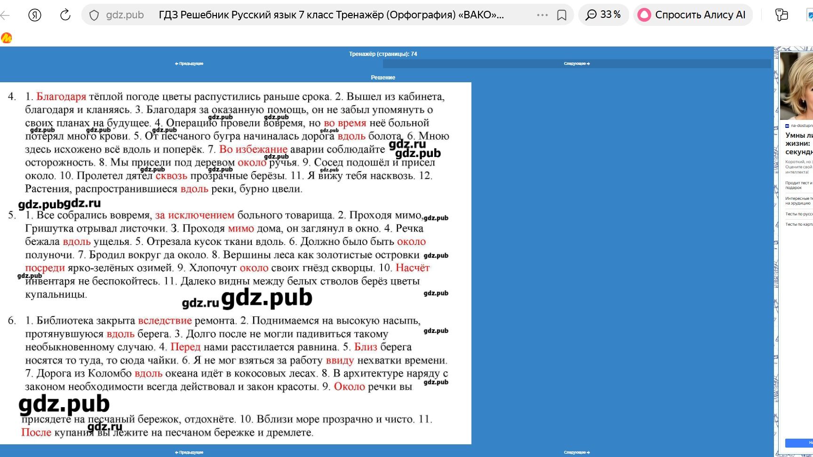Open the ad link Тесты по картинкам

[799, 224]
